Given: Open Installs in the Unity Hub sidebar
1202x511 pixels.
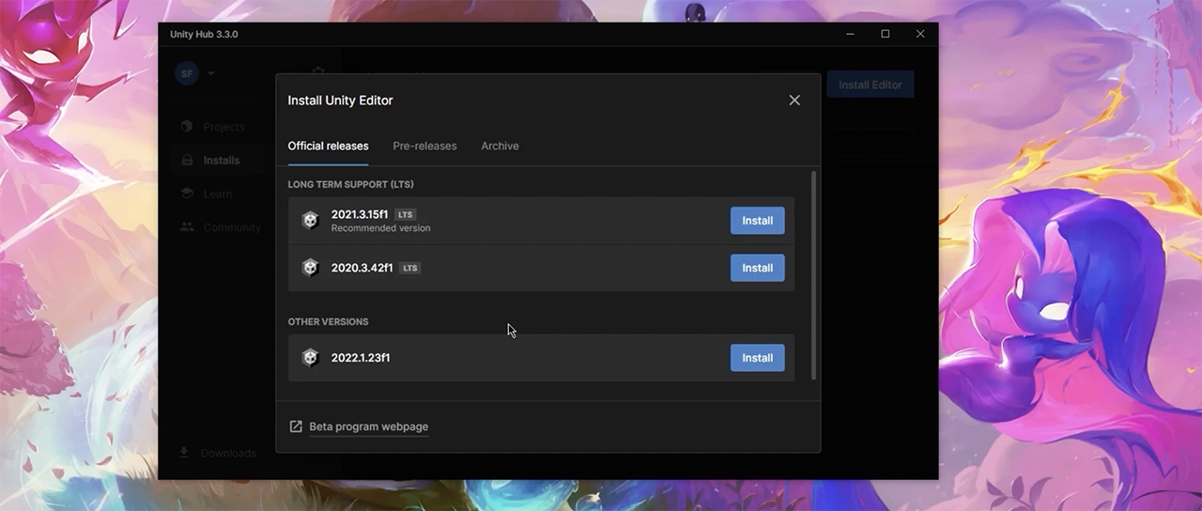Looking at the screenshot, I should [x=222, y=161].
